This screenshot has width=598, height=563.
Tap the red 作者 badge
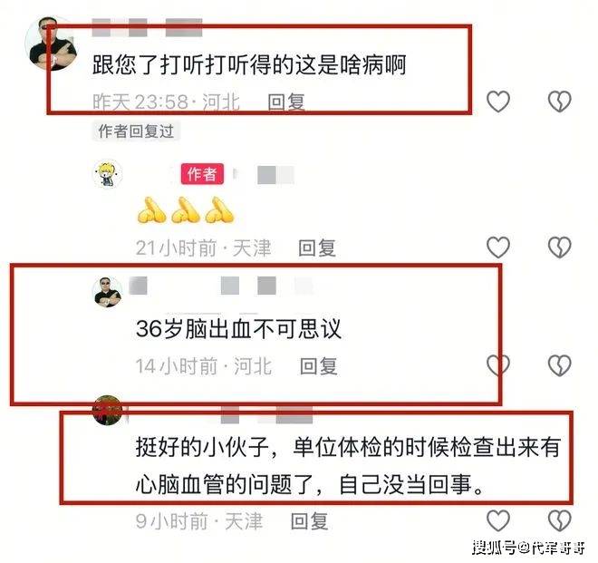tap(202, 174)
